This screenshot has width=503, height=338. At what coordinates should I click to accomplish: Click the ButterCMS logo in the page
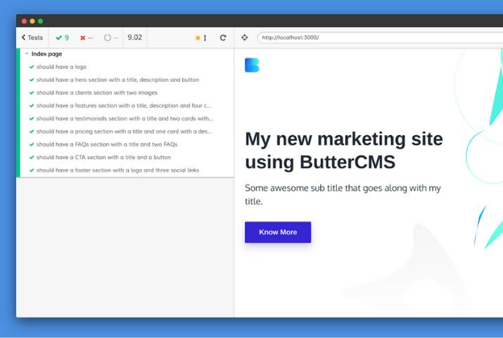click(x=252, y=65)
